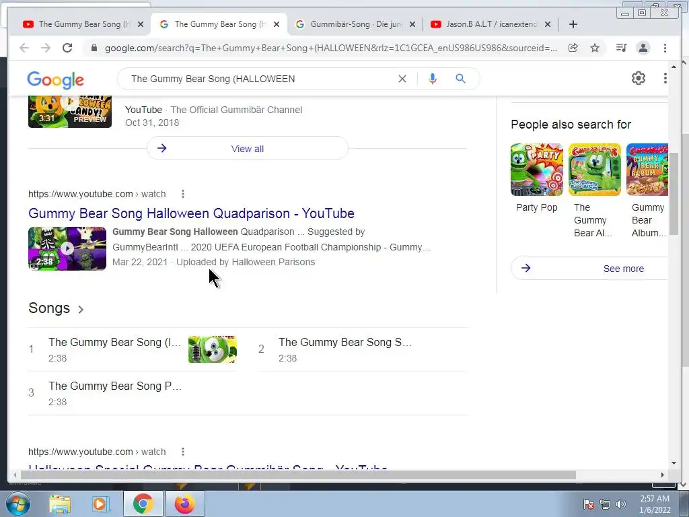Open the media control icon in toolbar
The height and width of the screenshot is (517, 689).
(621, 48)
